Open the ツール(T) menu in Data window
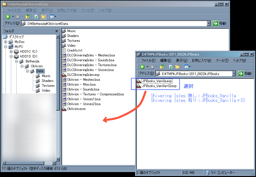This screenshot has height=177, width=256. click(87, 10)
